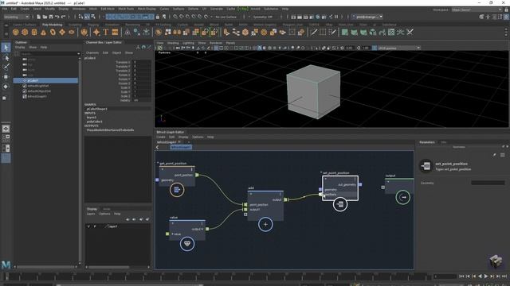Click the Outliner horizontal scrollbar
Viewport: 510px width, 286px height.
[45, 267]
